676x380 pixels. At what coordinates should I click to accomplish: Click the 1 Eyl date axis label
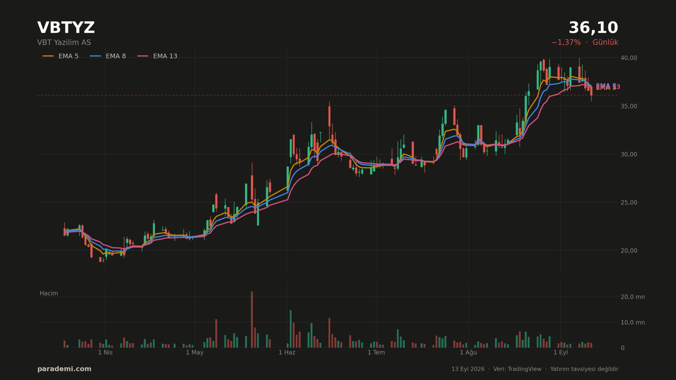pos(561,353)
